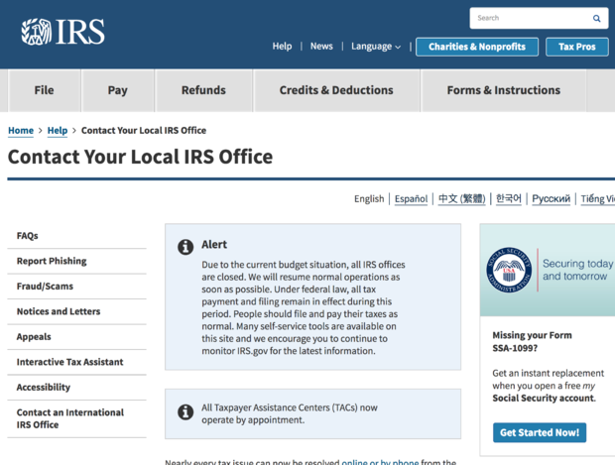
Task: Switch language to Español
Action: [411, 198]
